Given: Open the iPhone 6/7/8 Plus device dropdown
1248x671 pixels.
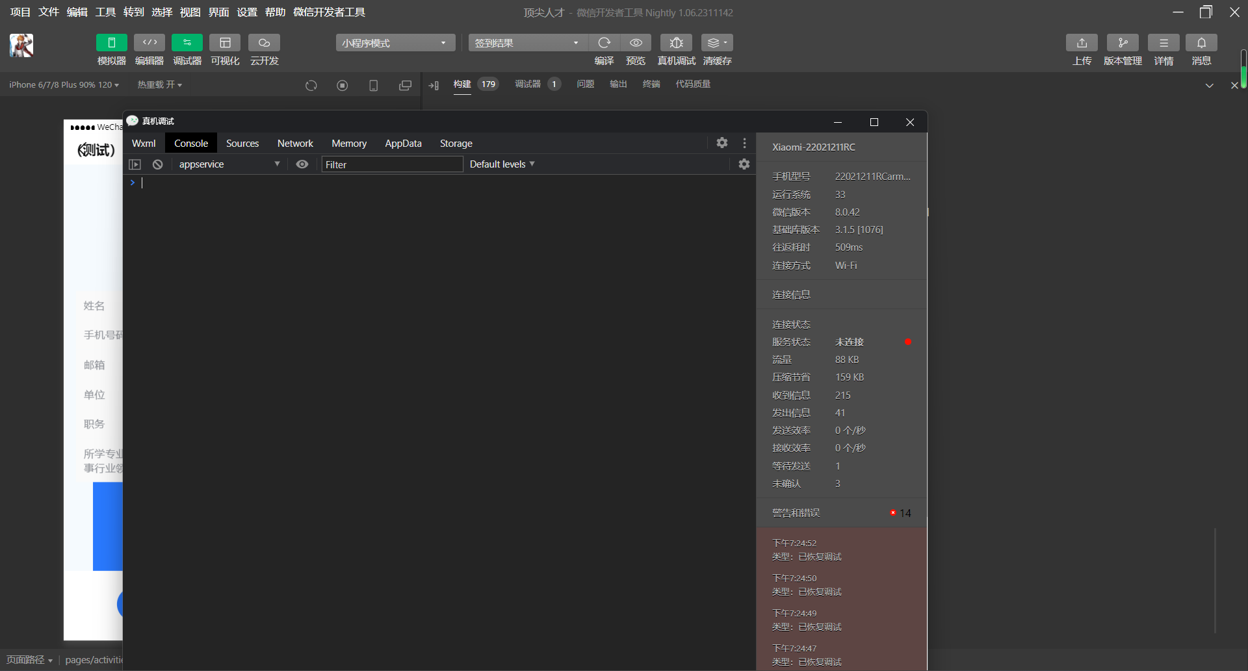Looking at the screenshot, I should click(x=64, y=85).
